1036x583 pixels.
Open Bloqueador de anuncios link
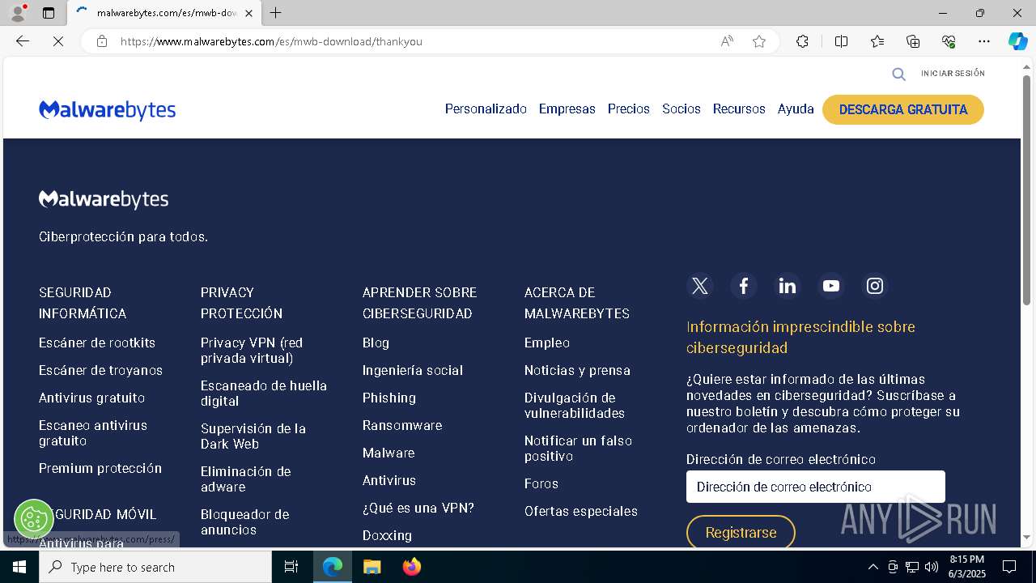(245, 522)
